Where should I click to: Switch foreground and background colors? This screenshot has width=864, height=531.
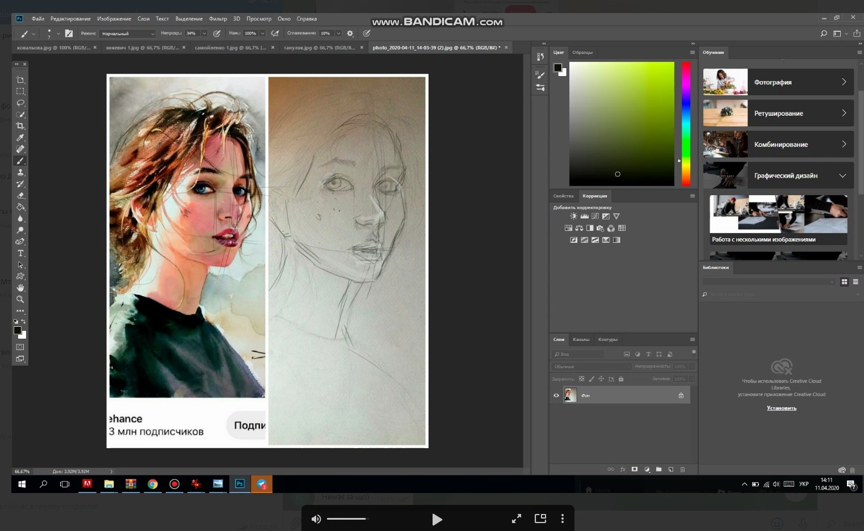(23, 322)
